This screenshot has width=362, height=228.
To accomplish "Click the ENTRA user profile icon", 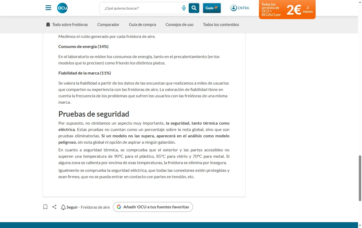I will 233,8.
